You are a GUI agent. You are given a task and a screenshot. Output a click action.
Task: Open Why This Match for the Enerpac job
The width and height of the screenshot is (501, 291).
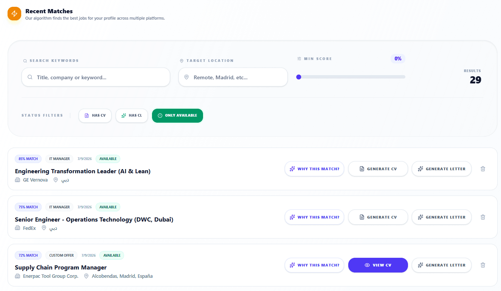tap(314, 265)
